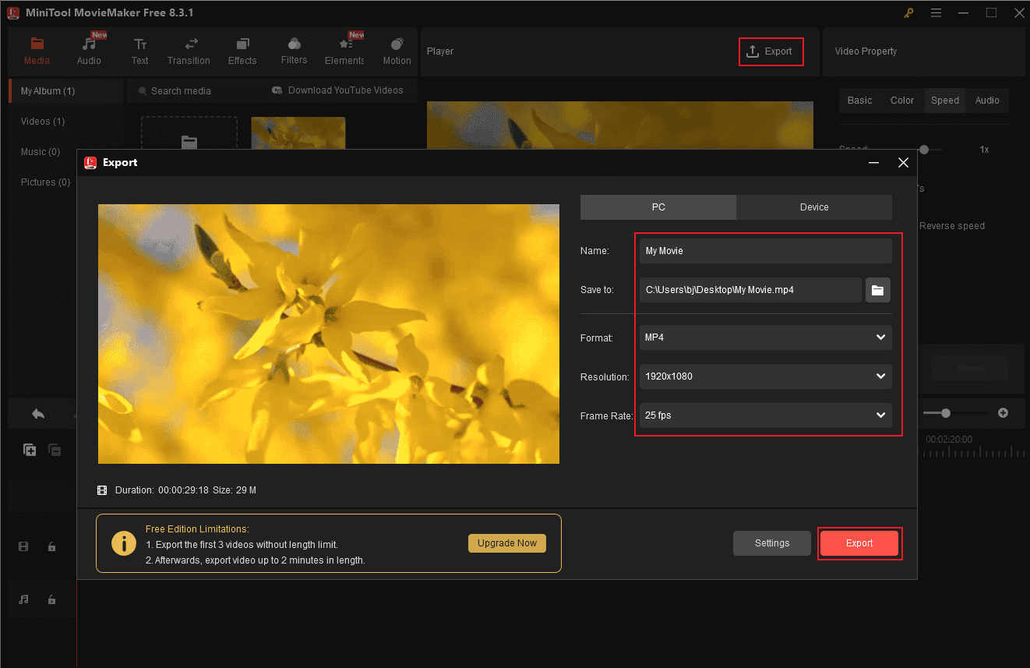Switch to the Device tab
The width and height of the screenshot is (1030, 668).
point(813,207)
